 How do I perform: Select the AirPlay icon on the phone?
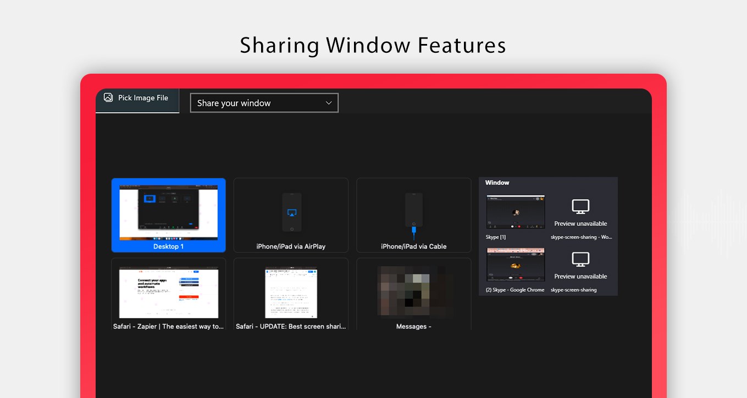point(292,212)
